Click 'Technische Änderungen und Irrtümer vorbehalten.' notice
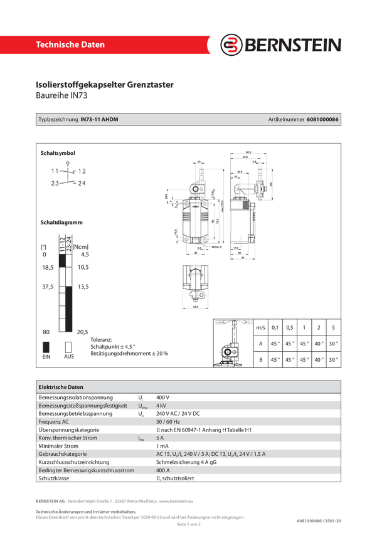Screen dimensions: 377x533 [x=86, y=512]
